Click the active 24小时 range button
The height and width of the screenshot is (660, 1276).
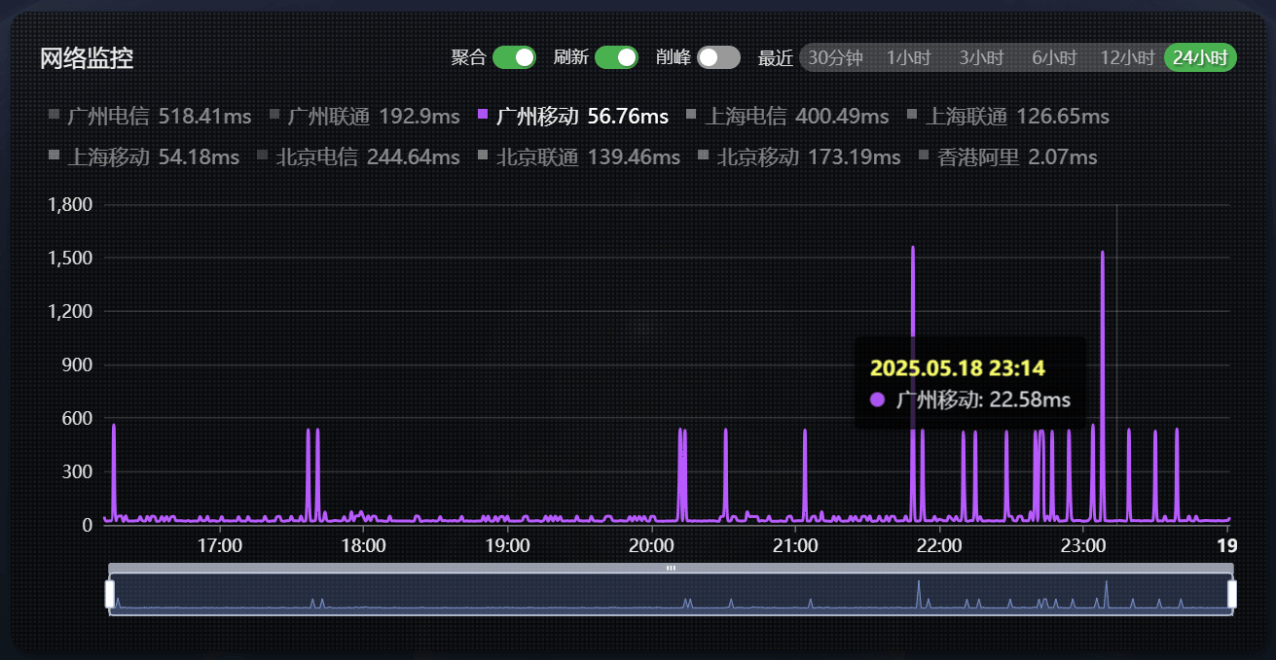[x=1201, y=57]
